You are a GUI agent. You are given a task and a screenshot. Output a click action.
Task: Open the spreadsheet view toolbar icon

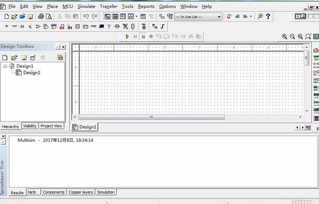click(115, 16)
